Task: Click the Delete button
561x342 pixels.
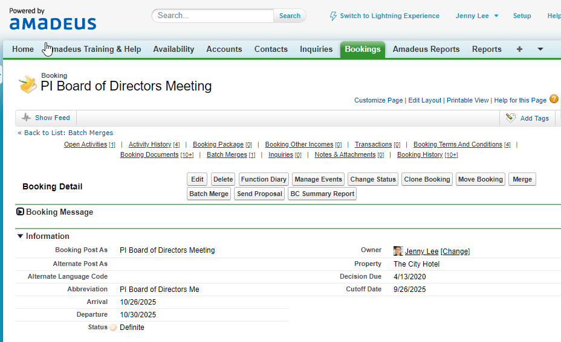Action: 223,179
